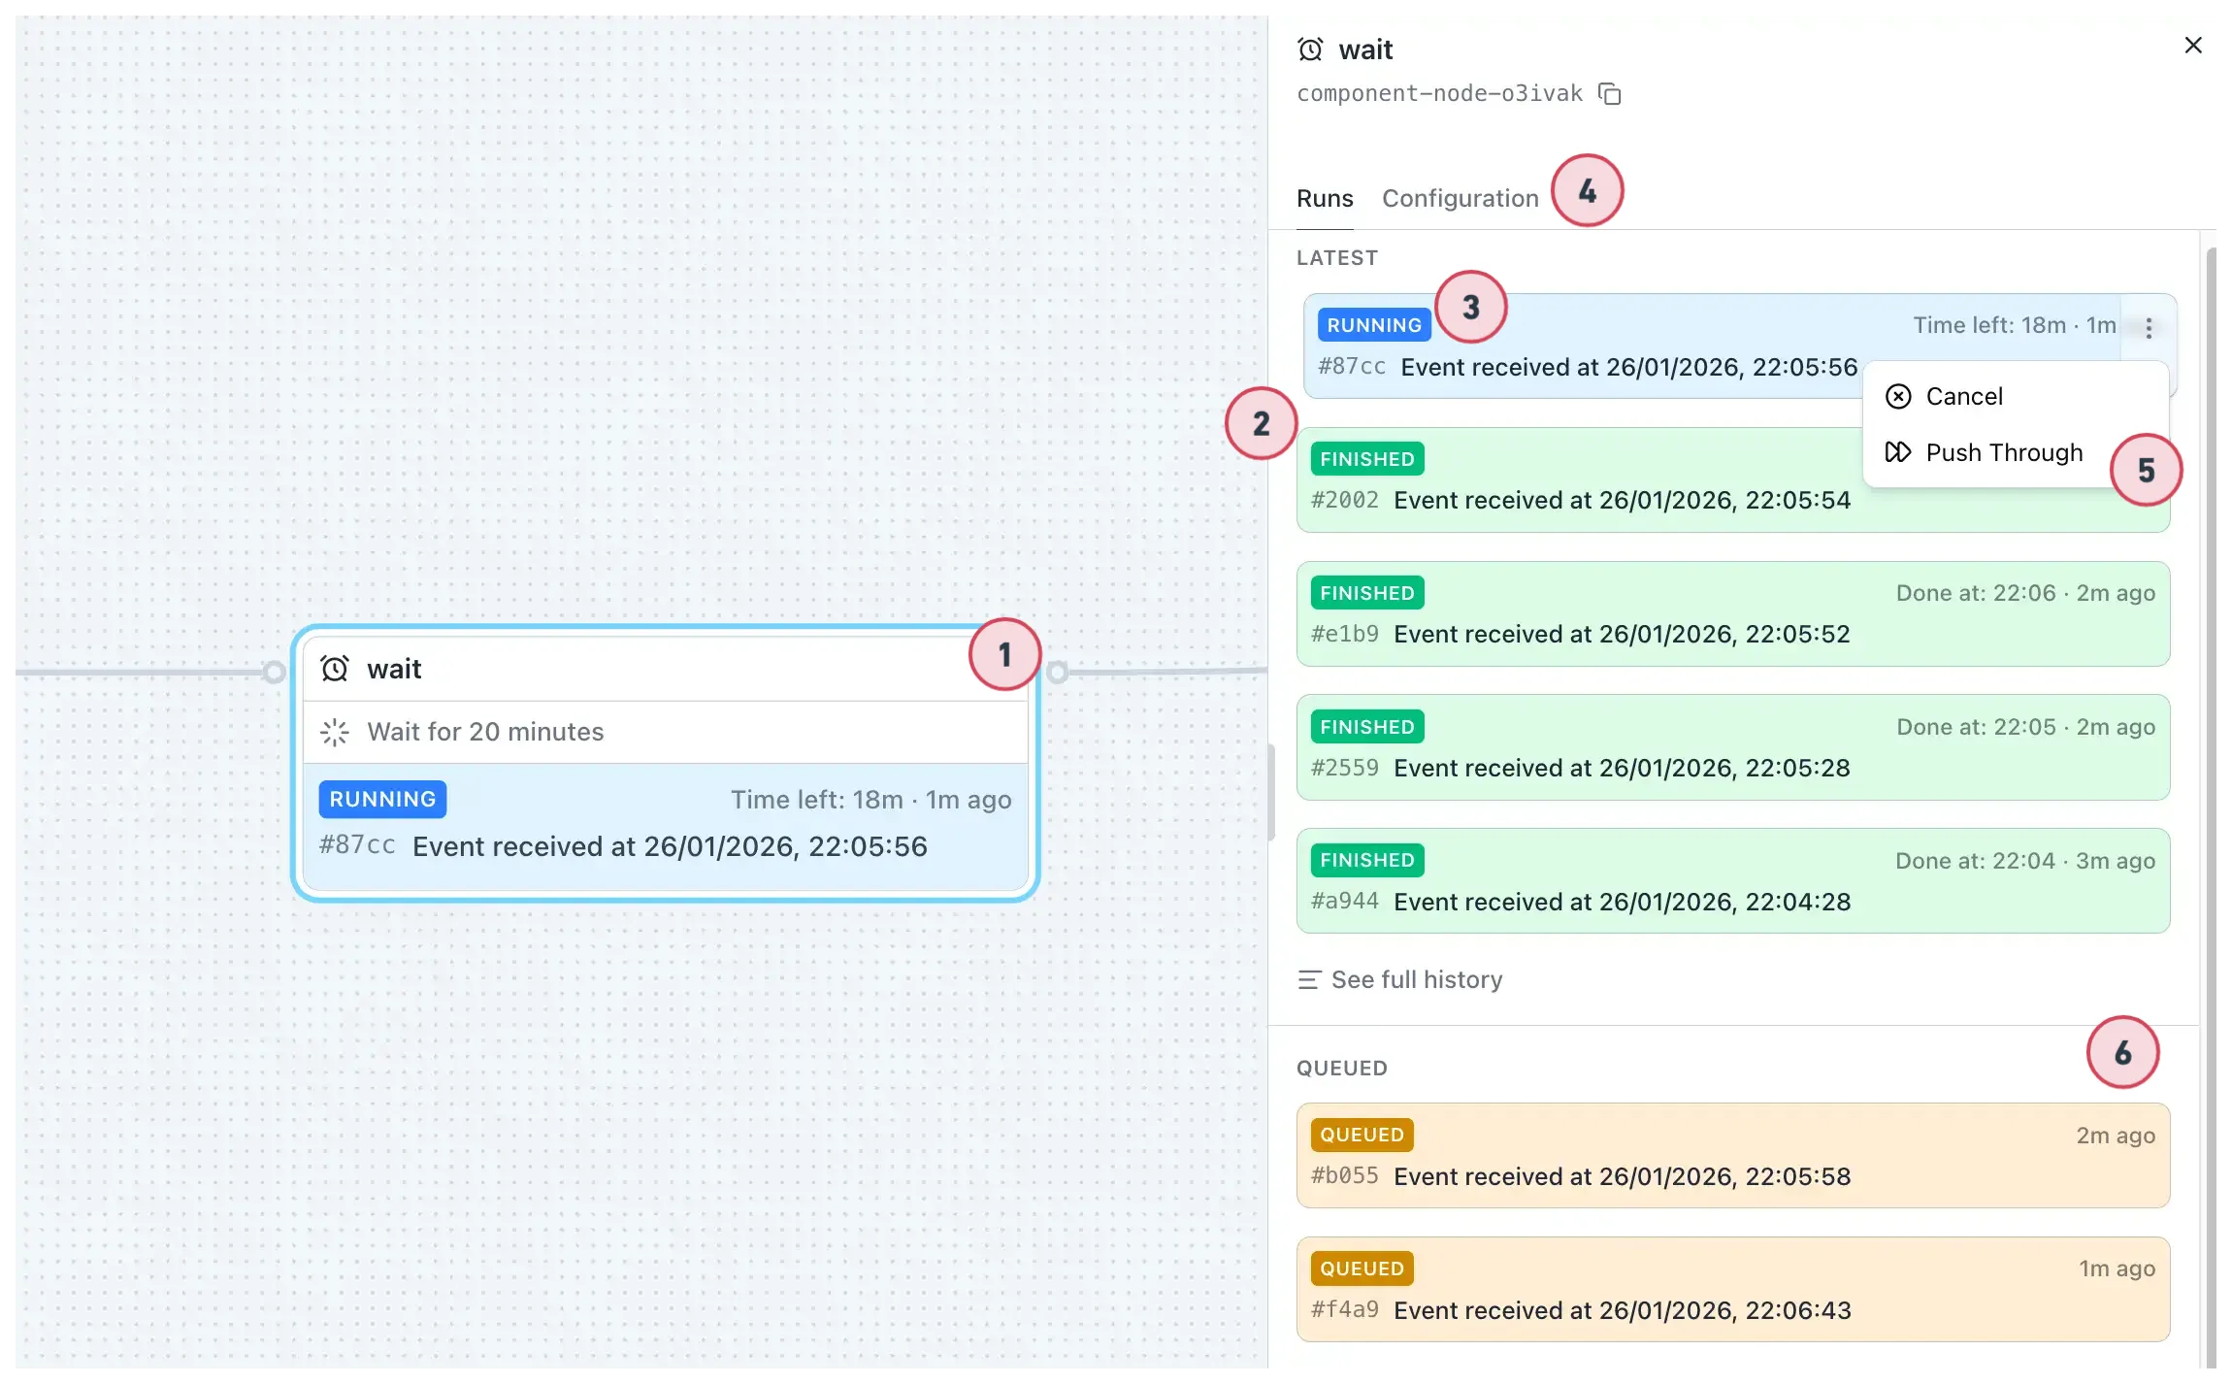Open the three-dot menu on the running run
Image resolution: width=2232 pixels, height=1384 pixels.
pos(2149,328)
